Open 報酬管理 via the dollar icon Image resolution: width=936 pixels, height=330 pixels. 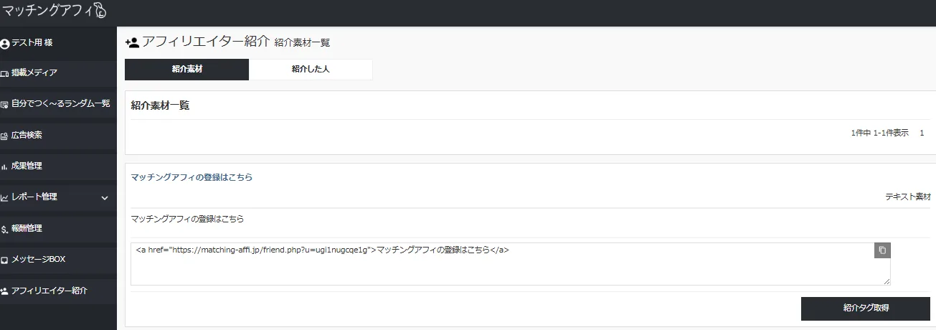[5, 229]
